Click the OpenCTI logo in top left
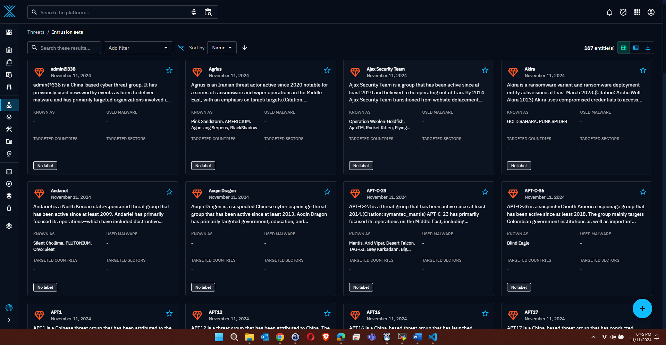Image resolution: width=666 pixels, height=345 pixels. [x=9, y=11]
